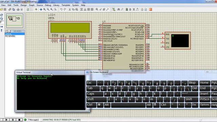Save the design using the disk icon
217x122 pixels.
[5, 9]
